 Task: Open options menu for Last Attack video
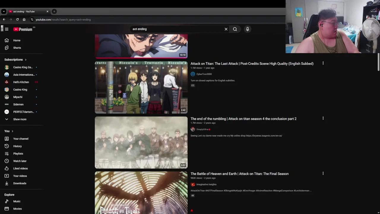[x=323, y=63]
